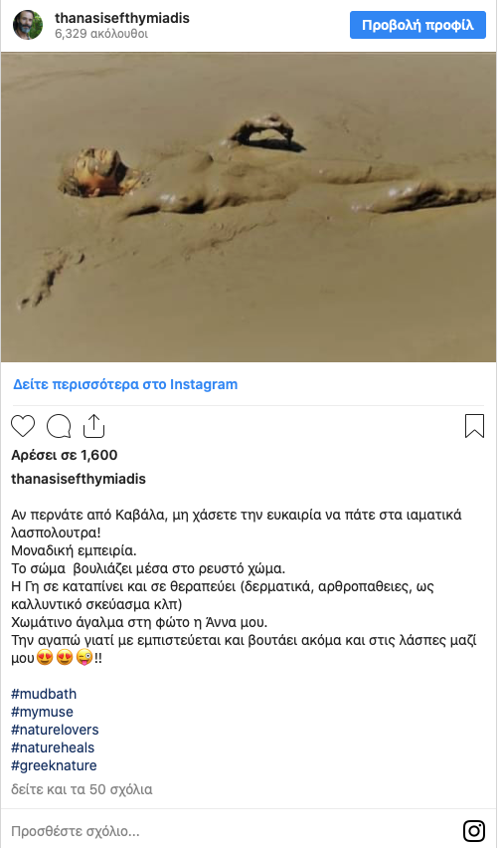
Task: Open the #mudbath hashtag
Action: [44, 694]
